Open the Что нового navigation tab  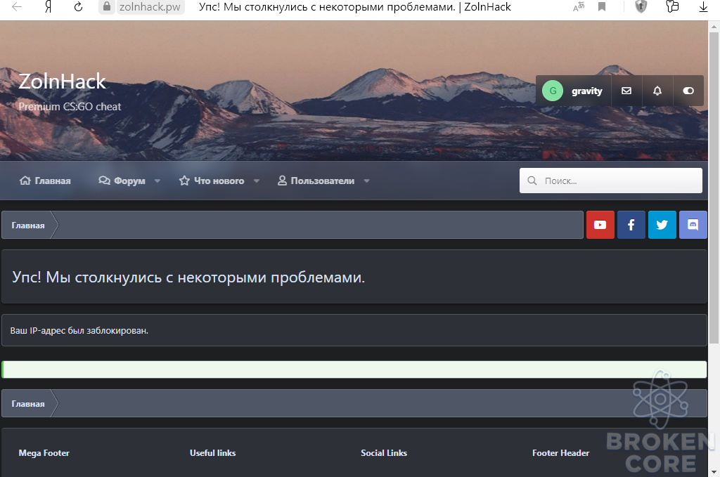pos(211,181)
